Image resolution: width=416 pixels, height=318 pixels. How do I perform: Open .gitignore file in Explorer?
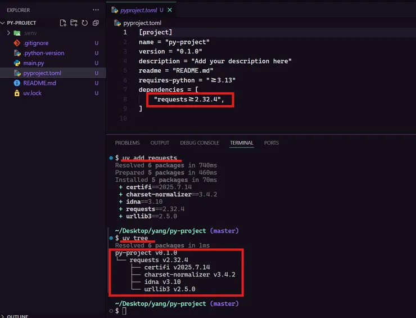coord(36,43)
